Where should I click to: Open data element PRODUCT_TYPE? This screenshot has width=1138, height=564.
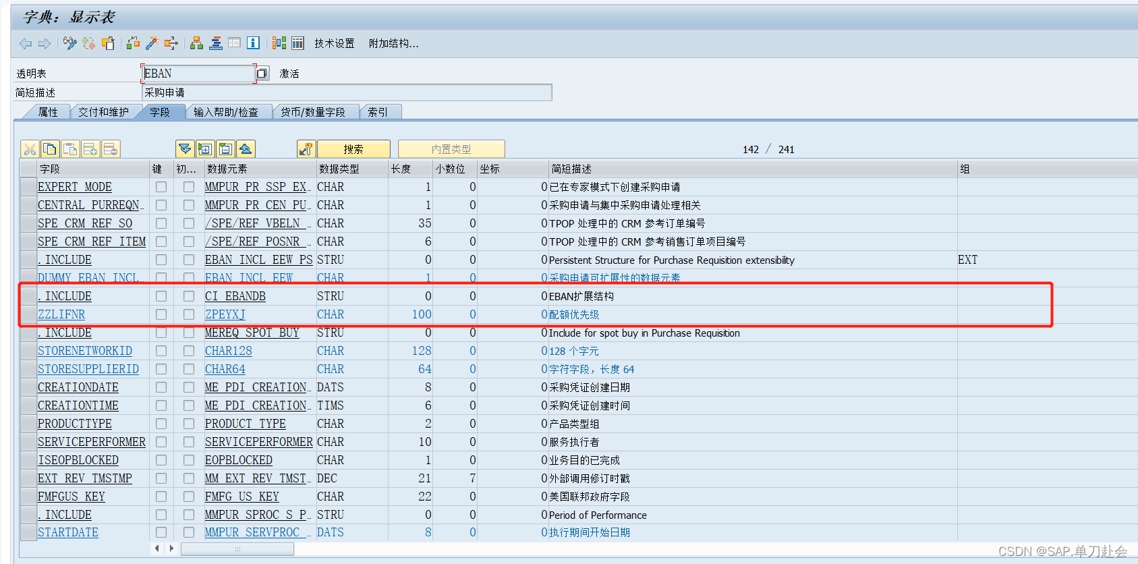tap(246, 424)
